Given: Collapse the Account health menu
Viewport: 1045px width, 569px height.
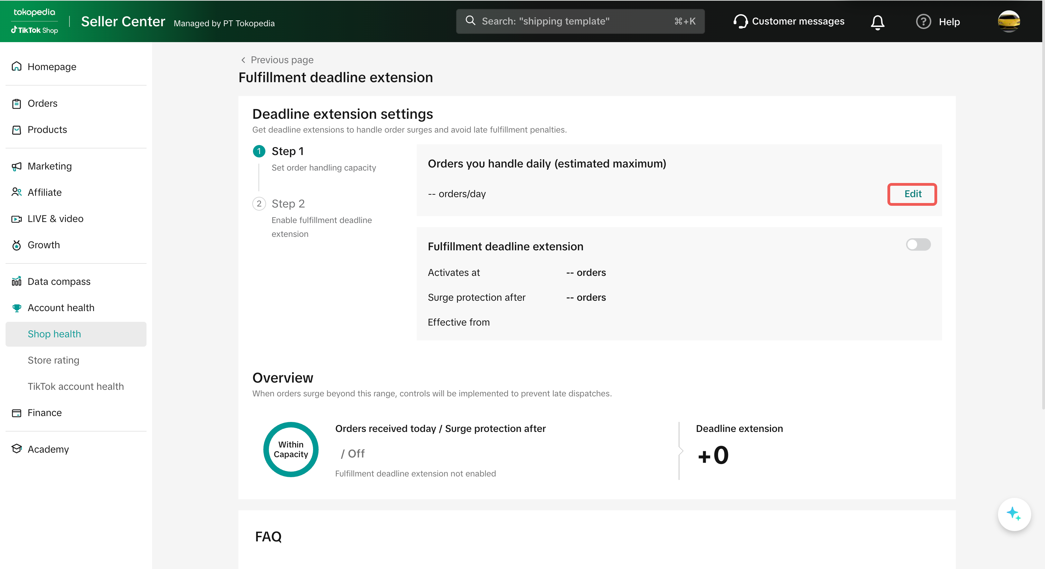Looking at the screenshot, I should coord(61,308).
